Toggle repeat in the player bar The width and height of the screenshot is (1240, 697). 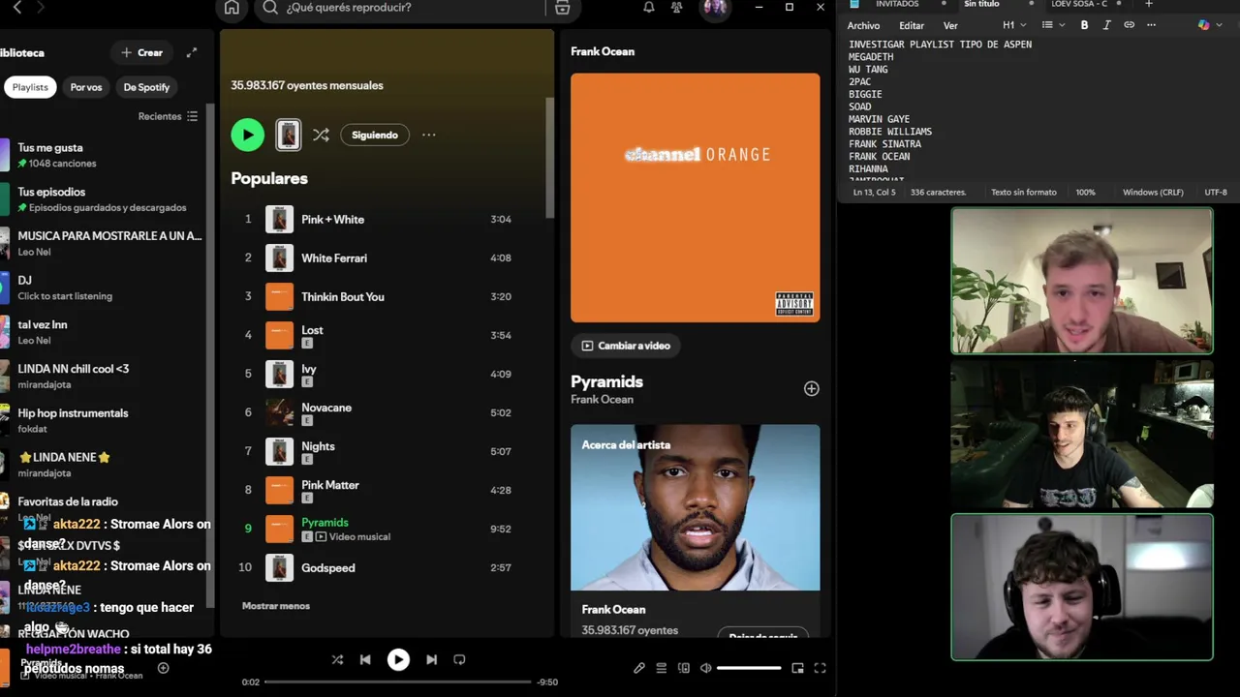[x=459, y=659]
